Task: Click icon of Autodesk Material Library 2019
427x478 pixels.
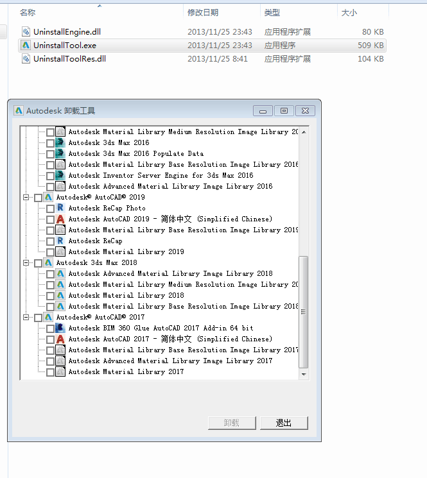Action: 60,252
